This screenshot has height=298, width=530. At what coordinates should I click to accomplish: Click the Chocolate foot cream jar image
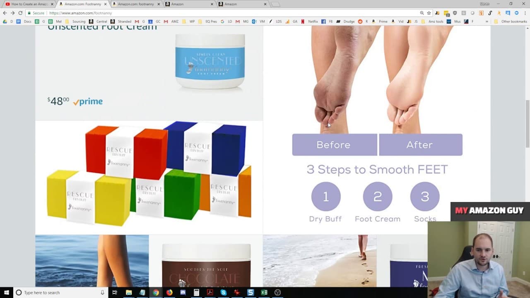206,265
